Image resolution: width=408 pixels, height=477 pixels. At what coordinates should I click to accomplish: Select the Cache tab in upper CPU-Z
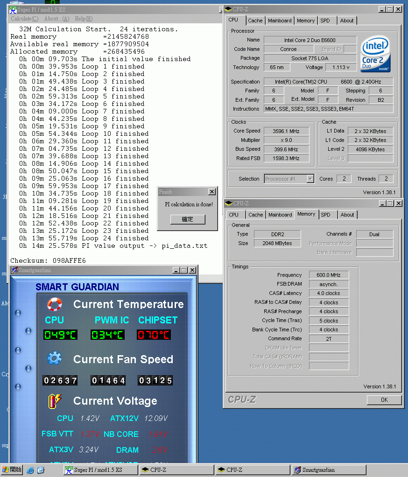[255, 21]
